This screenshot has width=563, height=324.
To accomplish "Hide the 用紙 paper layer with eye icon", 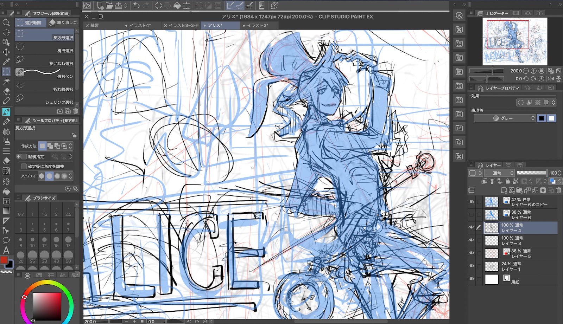I will [471, 279].
